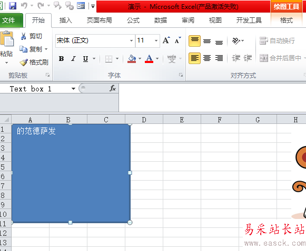This screenshot has height=251, width=306.
Task: Switch to the 插入 (Insert) tab
Action: (x=66, y=20)
